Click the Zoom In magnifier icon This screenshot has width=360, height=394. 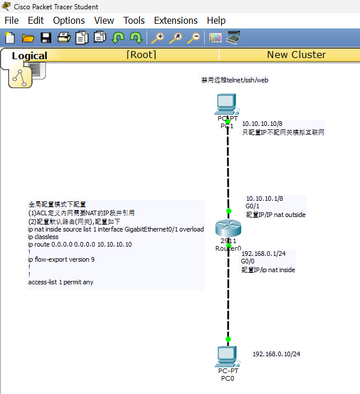click(x=158, y=38)
